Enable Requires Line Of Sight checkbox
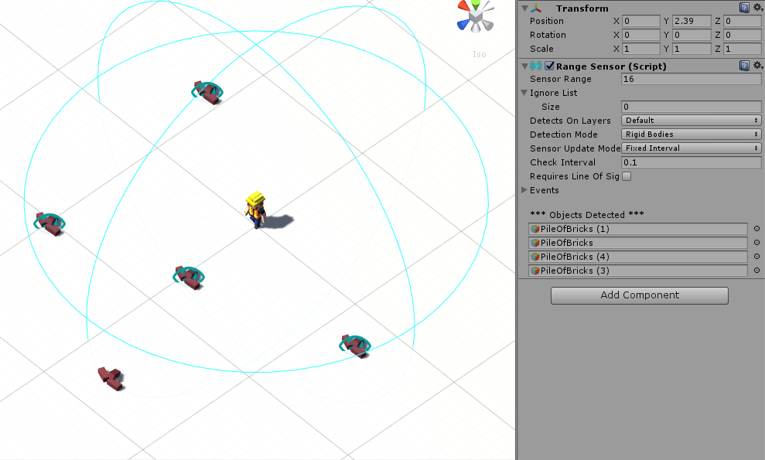This screenshot has height=460, width=765. point(627,176)
